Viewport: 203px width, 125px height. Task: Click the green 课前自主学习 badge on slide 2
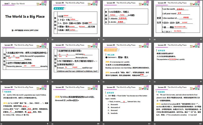[60, 9]
